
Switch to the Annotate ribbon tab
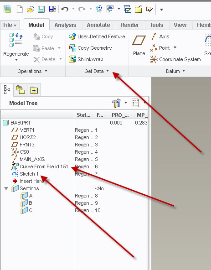(x=98, y=25)
